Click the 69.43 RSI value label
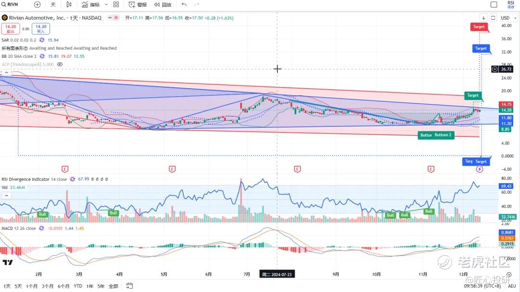520x292 pixels. pyautogui.click(x=506, y=186)
